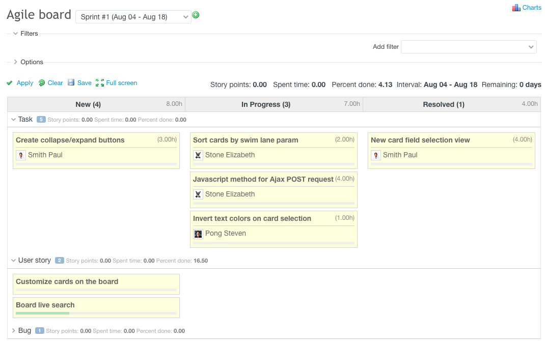Collapse the Task swim lane
545x341 pixels.
click(x=13, y=120)
